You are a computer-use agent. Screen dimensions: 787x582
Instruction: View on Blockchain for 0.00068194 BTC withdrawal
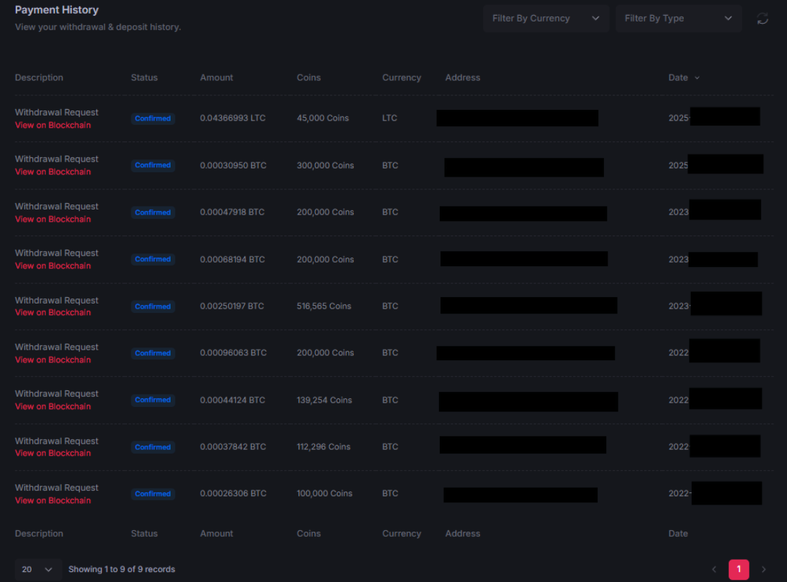pos(53,266)
